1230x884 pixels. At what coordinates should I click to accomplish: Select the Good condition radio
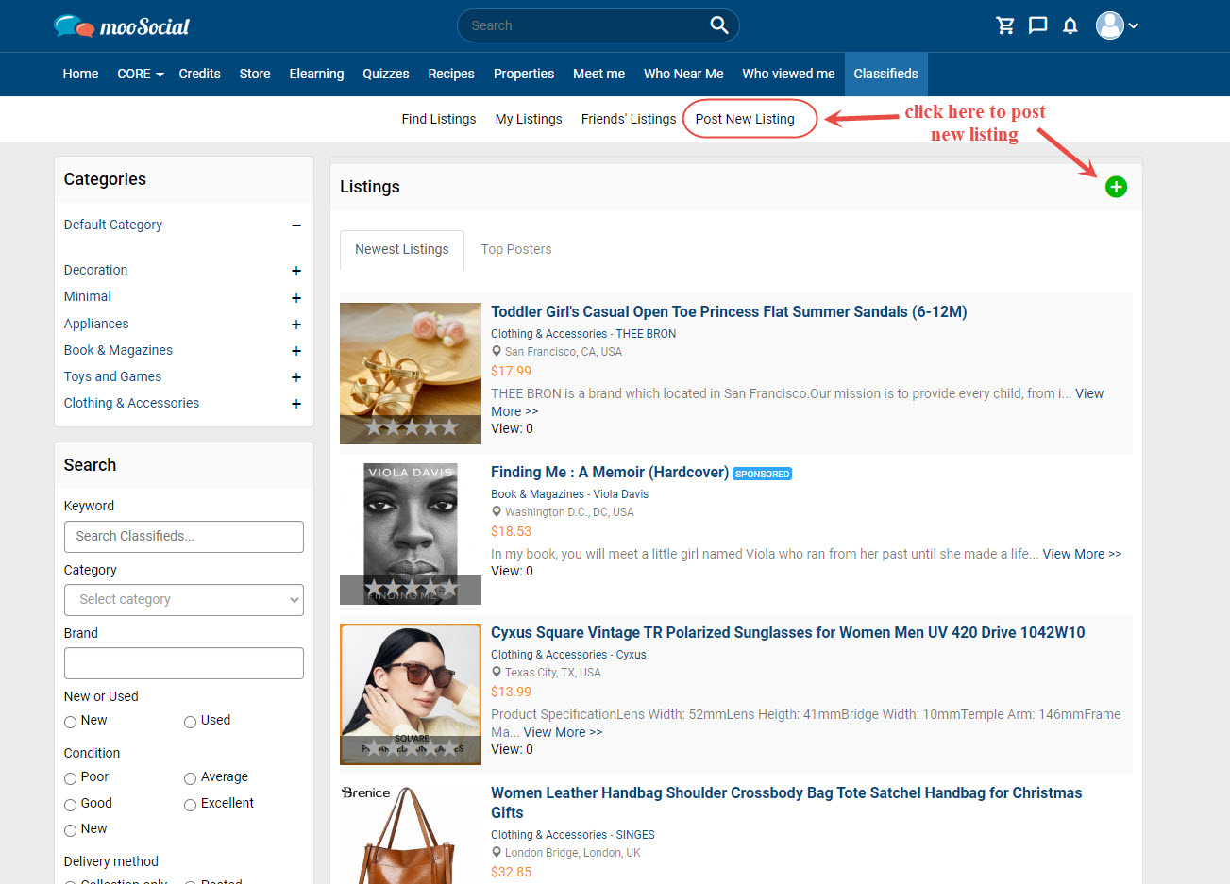[70, 805]
